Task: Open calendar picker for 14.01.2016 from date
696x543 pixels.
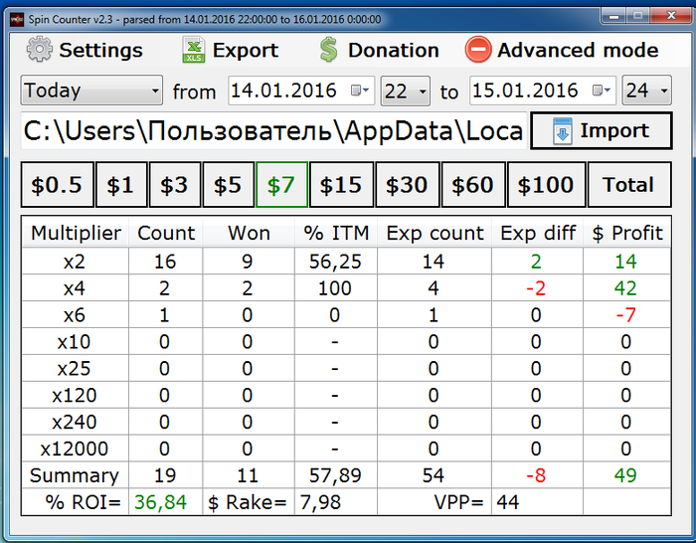Action: pos(360,90)
